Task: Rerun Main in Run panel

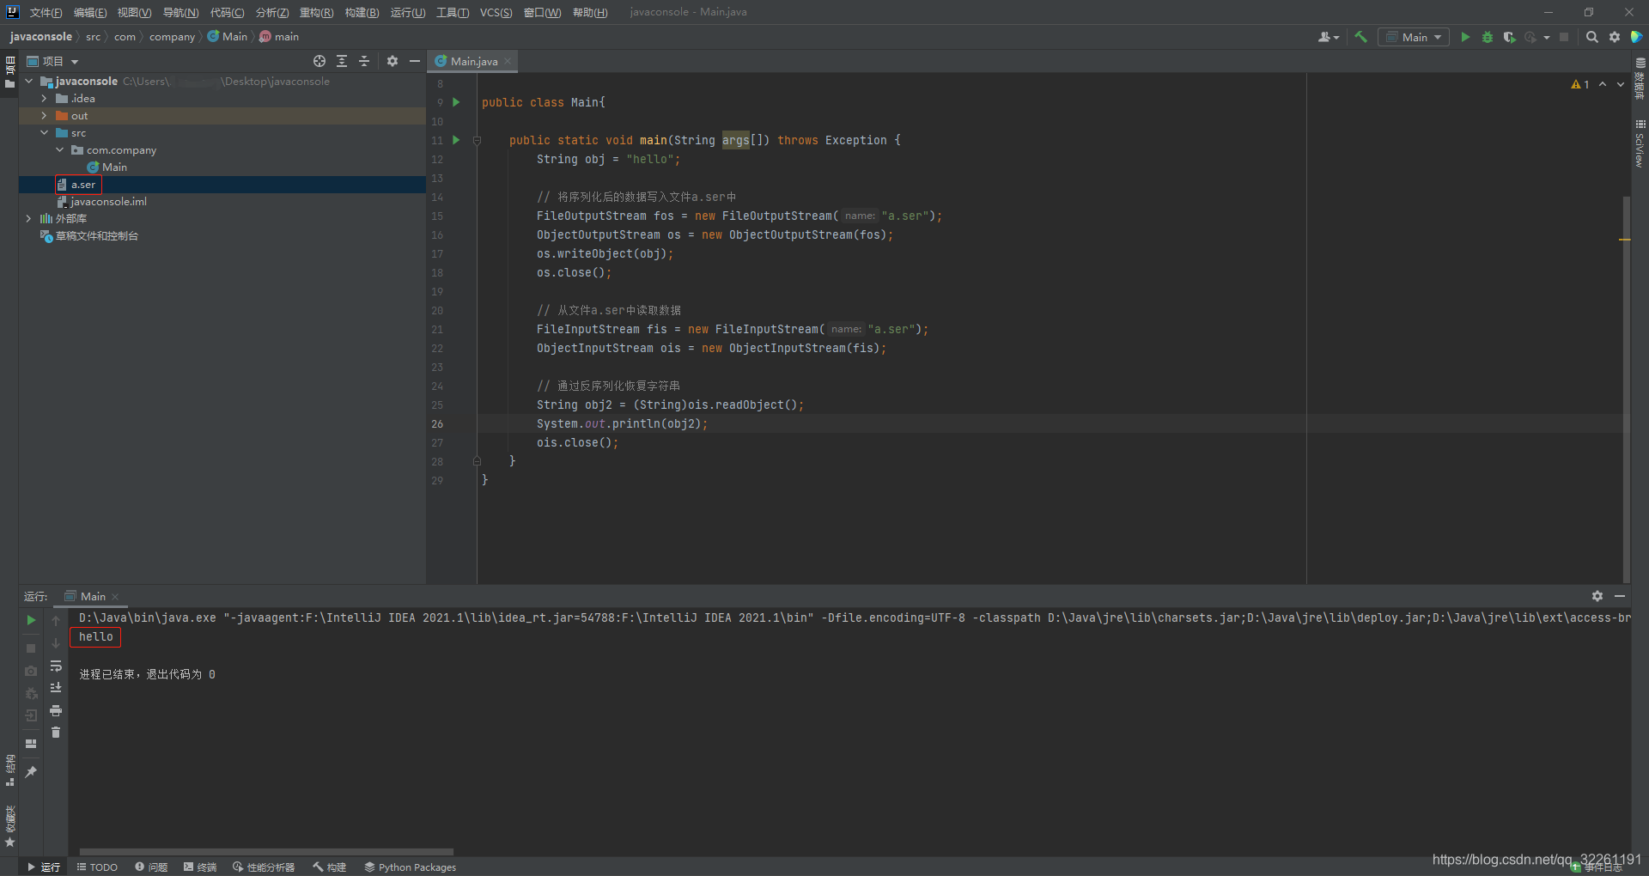Action: click(x=31, y=620)
